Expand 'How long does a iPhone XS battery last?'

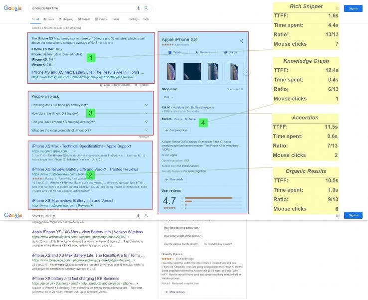pos(90,105)
